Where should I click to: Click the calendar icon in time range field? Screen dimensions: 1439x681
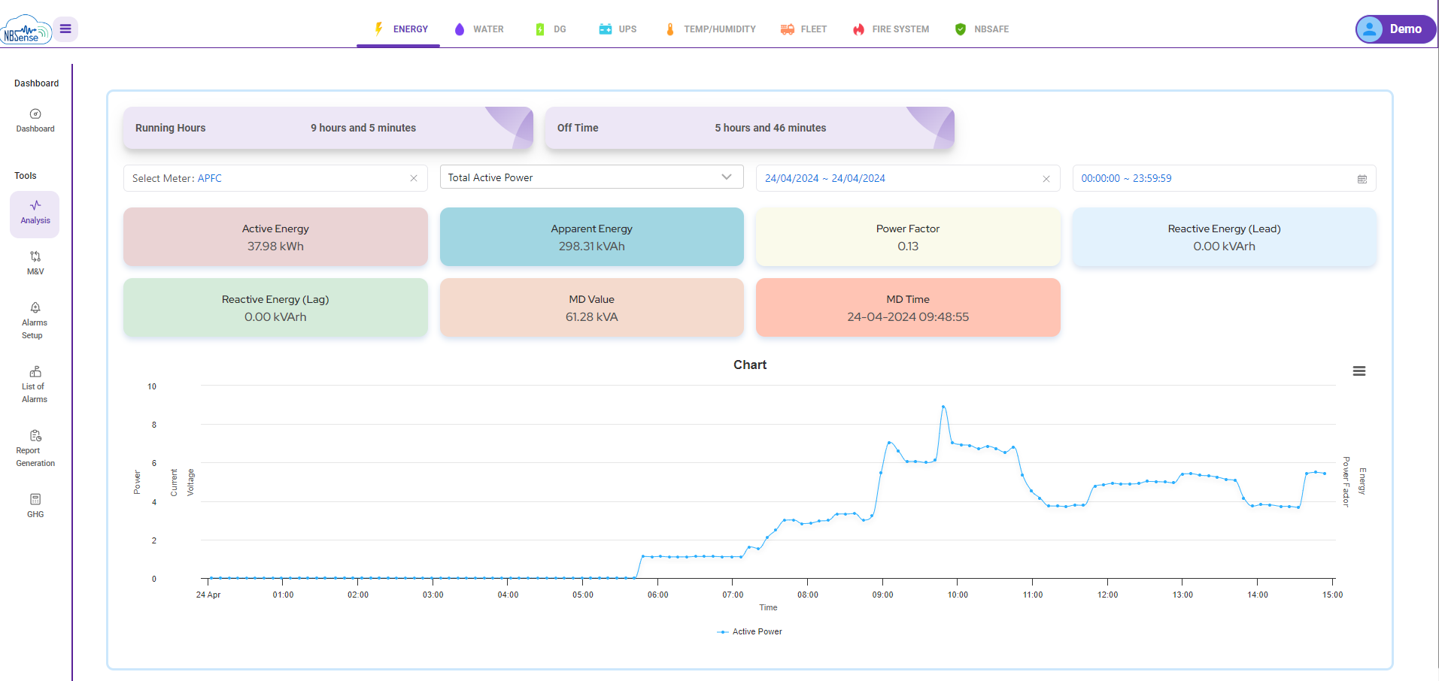point(1362,179)
